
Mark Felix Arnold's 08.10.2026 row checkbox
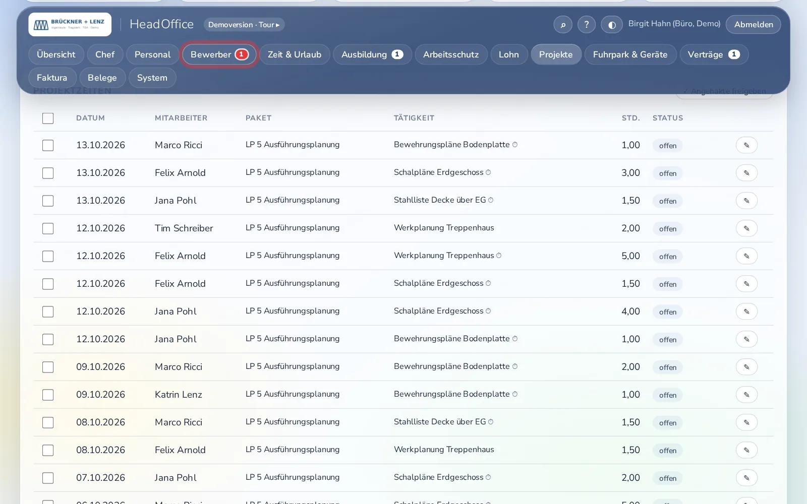[48, 450]
